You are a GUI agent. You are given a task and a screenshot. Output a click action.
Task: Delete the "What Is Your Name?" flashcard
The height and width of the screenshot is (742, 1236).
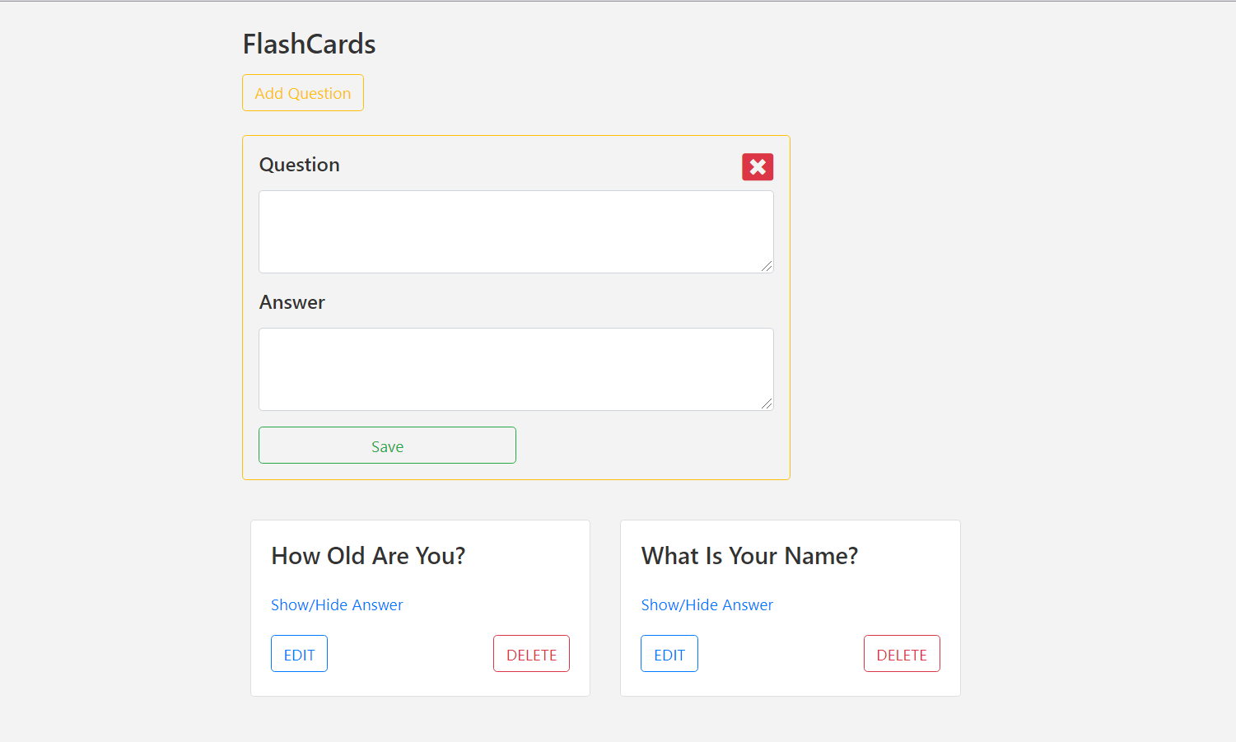(901, 653)
